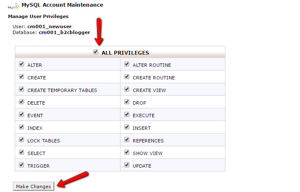
Task: Disable the TRIGGER privilege checkbox
Action: coord(21,165)
